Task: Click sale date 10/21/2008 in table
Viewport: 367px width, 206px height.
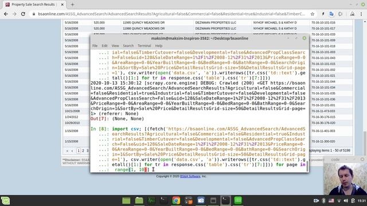Action: (x=72, y=111)
